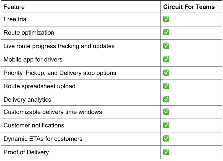The width and height of the screenshot is (223, 161).
Task: Click the checkmark for Live route progress tracking
Action: point(166,46)
